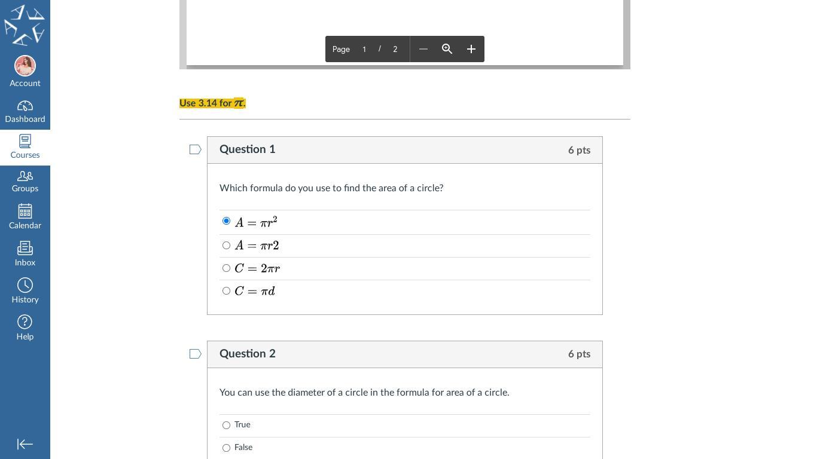Flag Question 1 for review

[x=195, y=149]
